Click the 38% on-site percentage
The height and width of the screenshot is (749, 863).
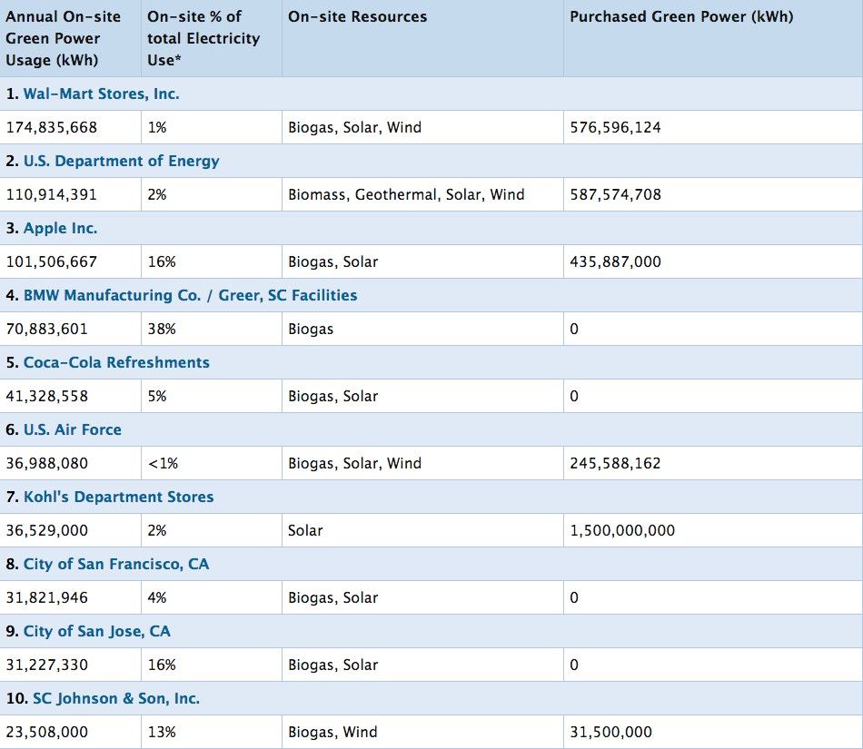(x=162, y=329)
